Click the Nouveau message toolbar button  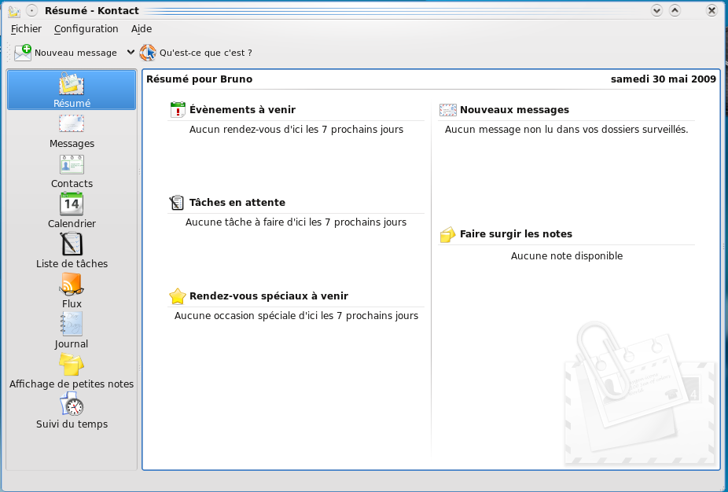pyautogui.click(x=65, y=53)
